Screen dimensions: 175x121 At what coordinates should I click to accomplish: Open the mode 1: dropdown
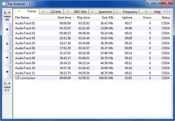click(x=7, y=83)
